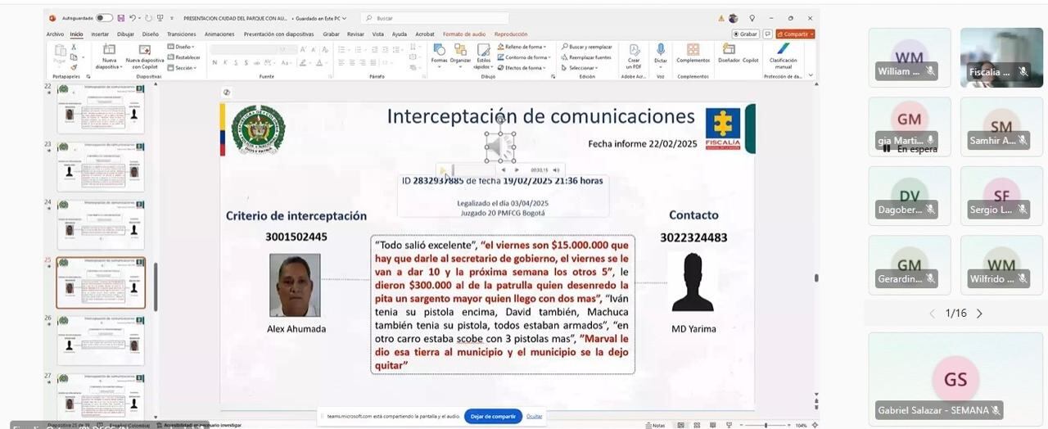The image size is (1048, 429).
Task: Click the Dagober... participant tile
Action: click(910, 196)
